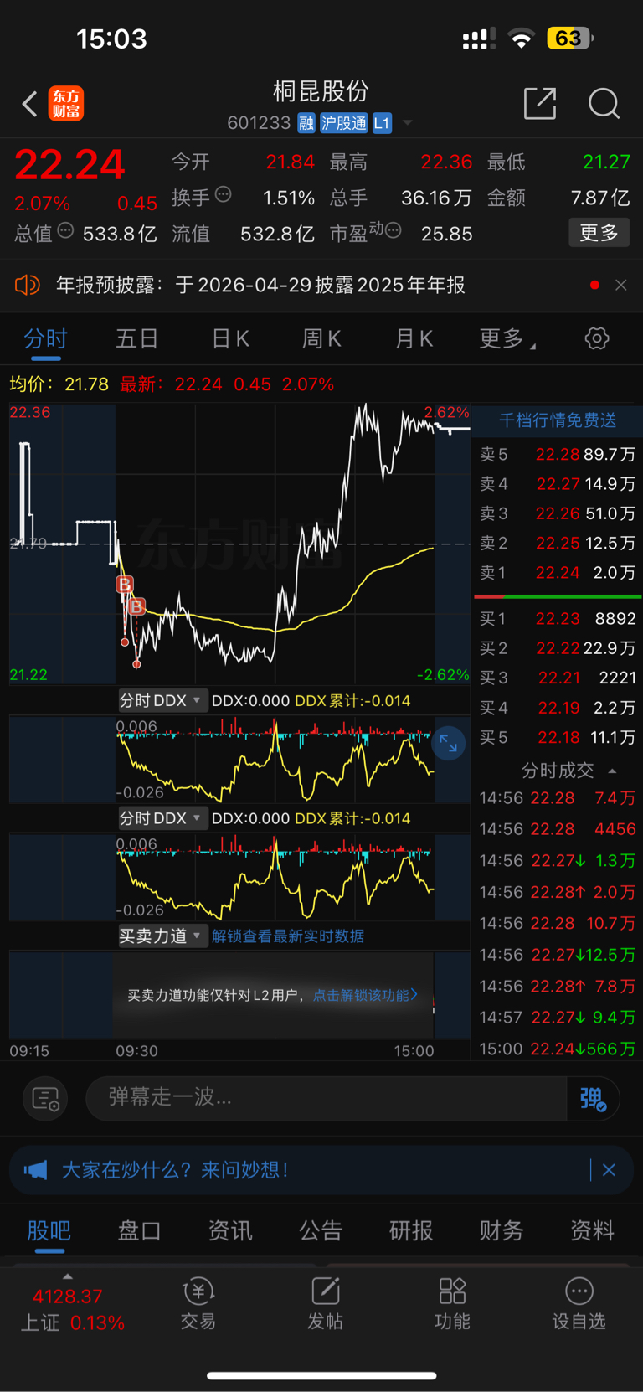Tap the 买5 price 22.18 row

558,738
